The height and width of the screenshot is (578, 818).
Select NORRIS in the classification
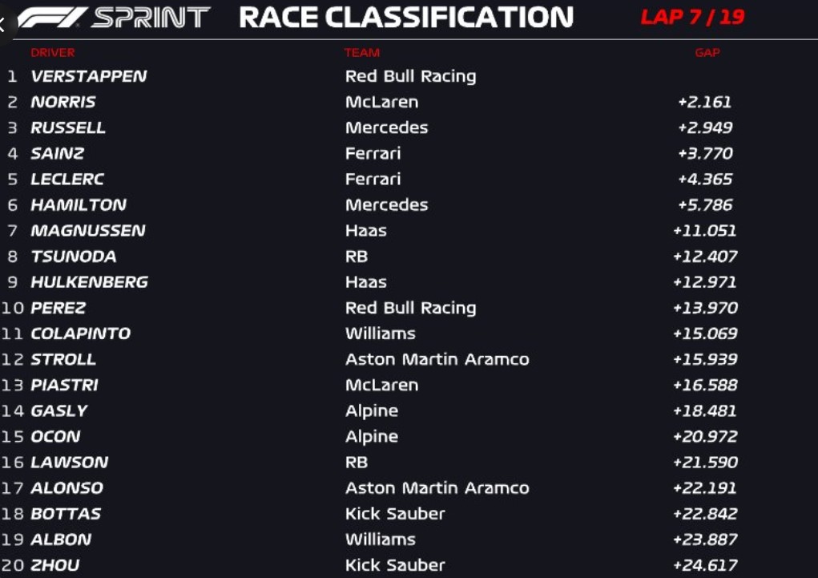(63, 102)
